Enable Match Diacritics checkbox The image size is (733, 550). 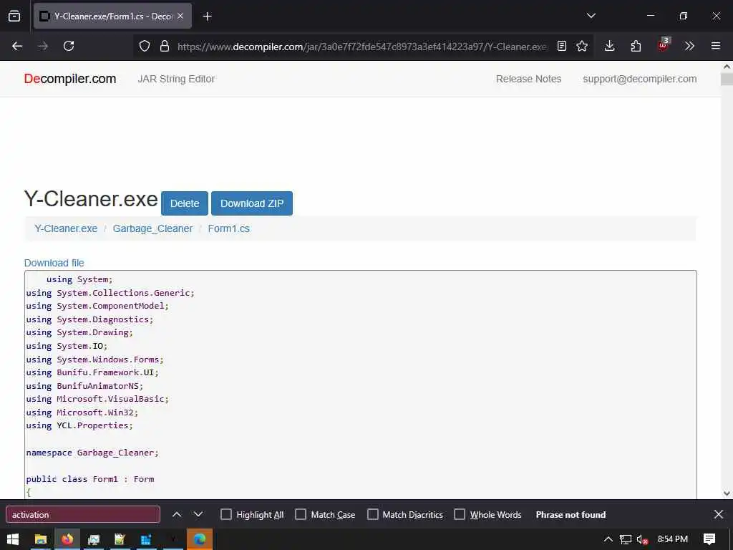(x=372, y=514)
